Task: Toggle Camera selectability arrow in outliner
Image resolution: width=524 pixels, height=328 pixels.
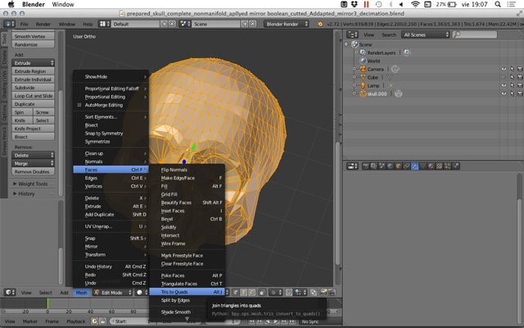Action: tap(512, 69)
